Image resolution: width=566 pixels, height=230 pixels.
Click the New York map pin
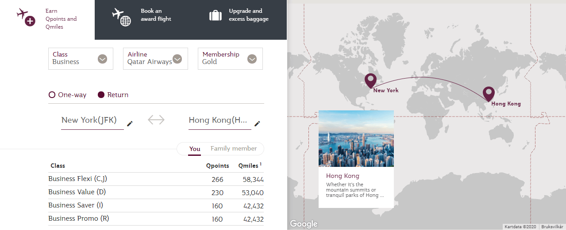pos(370,81)
